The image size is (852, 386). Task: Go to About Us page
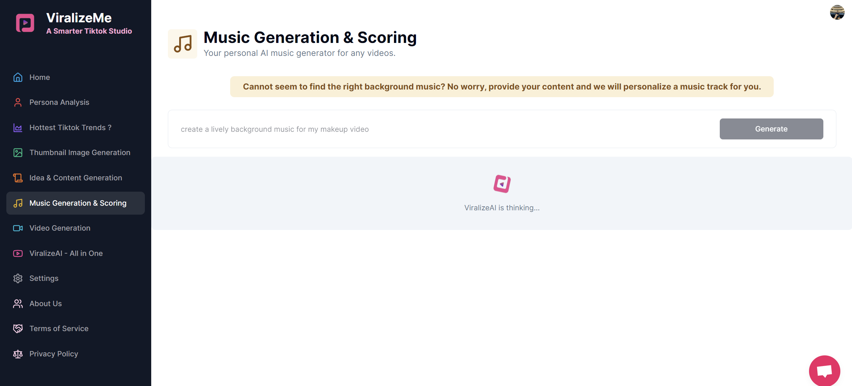coord(46,303)
